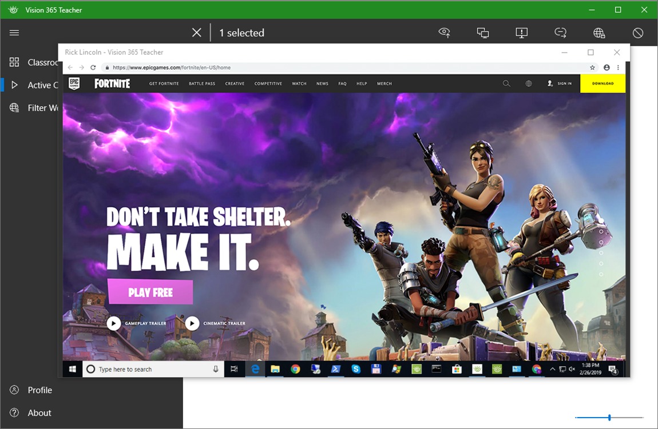658x429 pixels.
Task: Click the microphone icon in taskbar search
Action: 215,369
